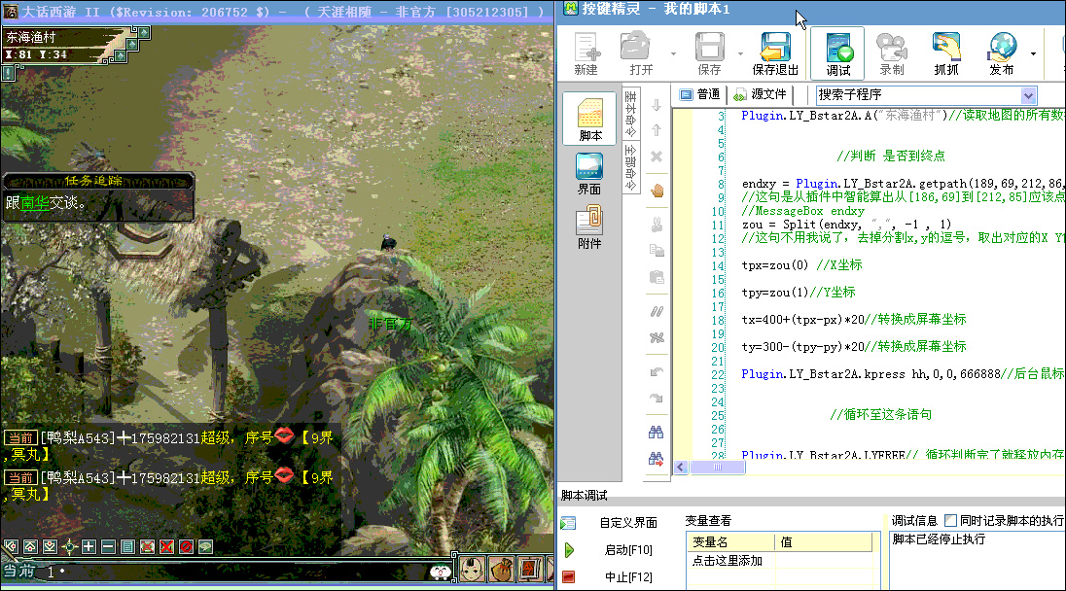This screenshot has height=591, width=1066.
Task: Click the 抓抓 capture tool icon
Action: (x=946, y=53)
